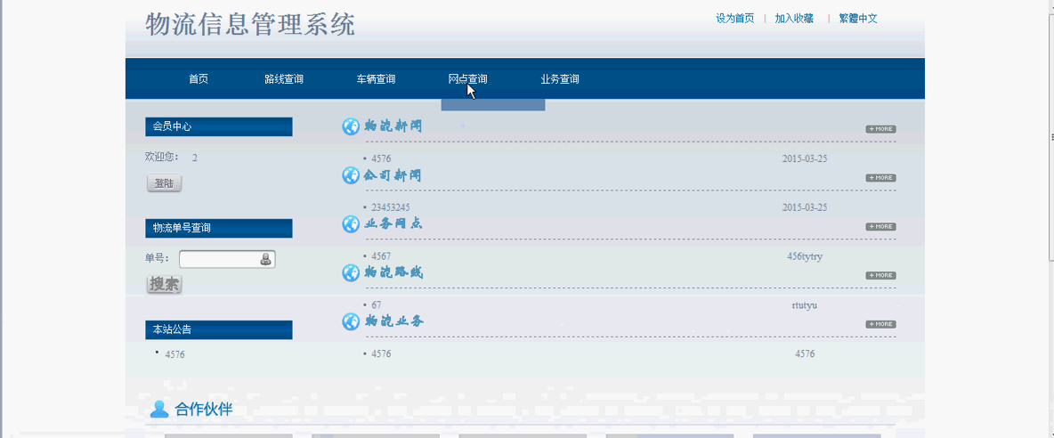Open 业务查询 navigation item

point(560,79)
